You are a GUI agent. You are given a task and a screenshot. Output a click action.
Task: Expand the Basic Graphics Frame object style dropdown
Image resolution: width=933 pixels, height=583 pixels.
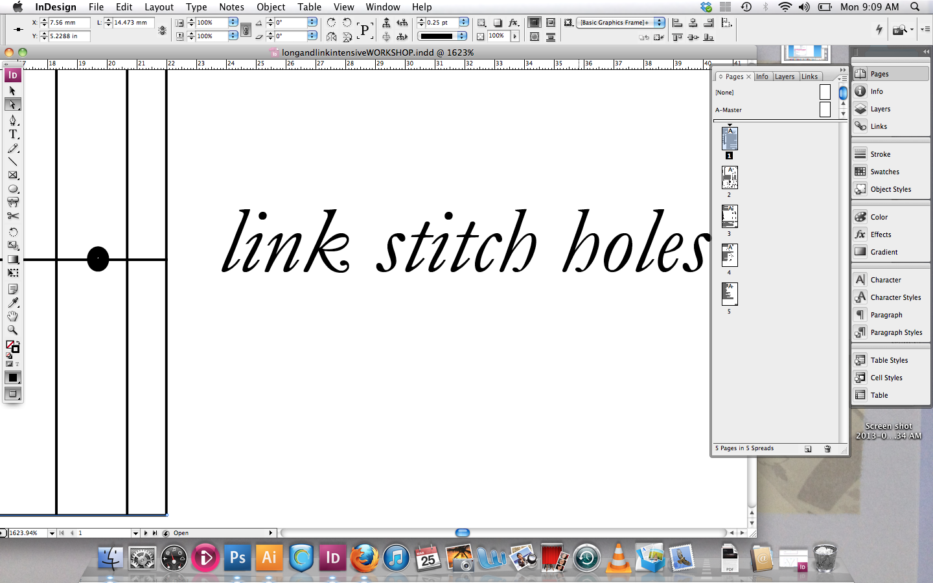[659, 23]
